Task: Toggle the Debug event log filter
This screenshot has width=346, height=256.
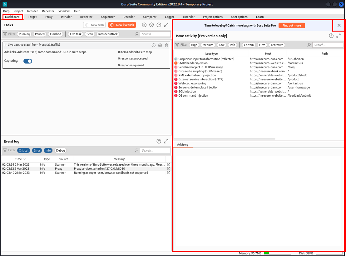Action: tap(61, 150)
